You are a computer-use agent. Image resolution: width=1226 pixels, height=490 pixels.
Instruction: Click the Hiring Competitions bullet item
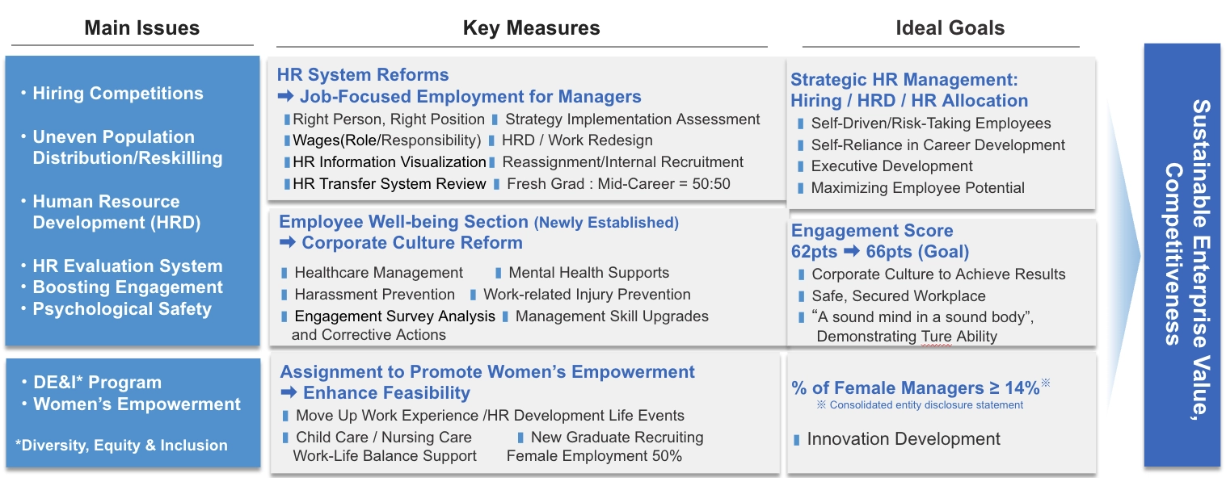[x=112, y=94]
